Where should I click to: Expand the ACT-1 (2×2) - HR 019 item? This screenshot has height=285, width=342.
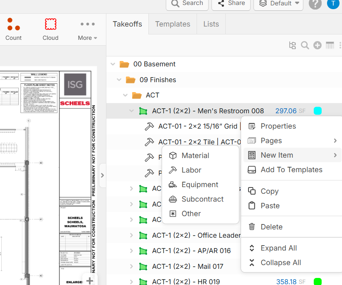click(x=132, y=282)
